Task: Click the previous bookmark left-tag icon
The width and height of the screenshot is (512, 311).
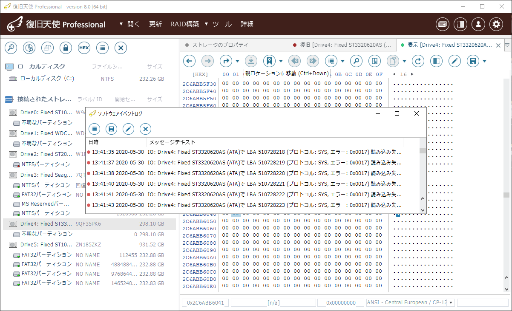Action: coord(294,61)
